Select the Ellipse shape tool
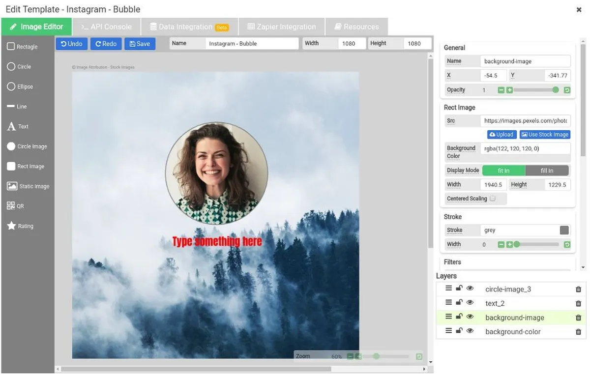The height and width of the screenshot is (375, 590). coord(20,87)
